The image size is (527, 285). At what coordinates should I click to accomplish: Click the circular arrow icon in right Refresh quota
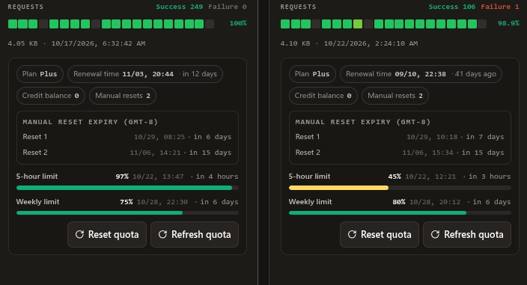[x=435, y=234]
